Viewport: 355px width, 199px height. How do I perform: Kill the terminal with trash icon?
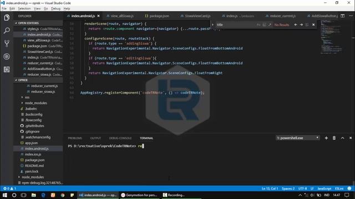(334, 138)
